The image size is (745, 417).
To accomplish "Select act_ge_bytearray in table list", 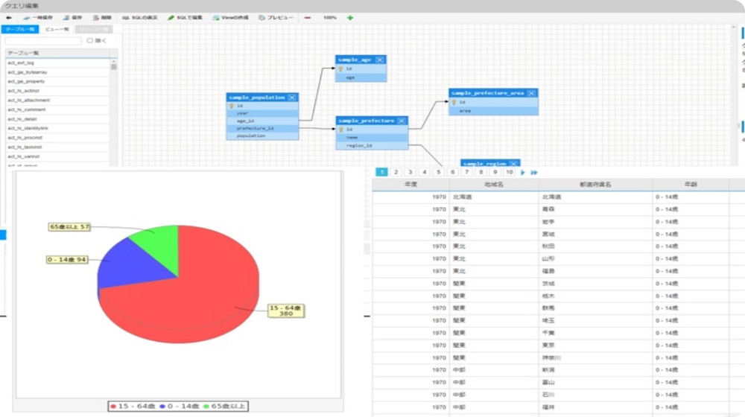I will (x=57, y=72).
